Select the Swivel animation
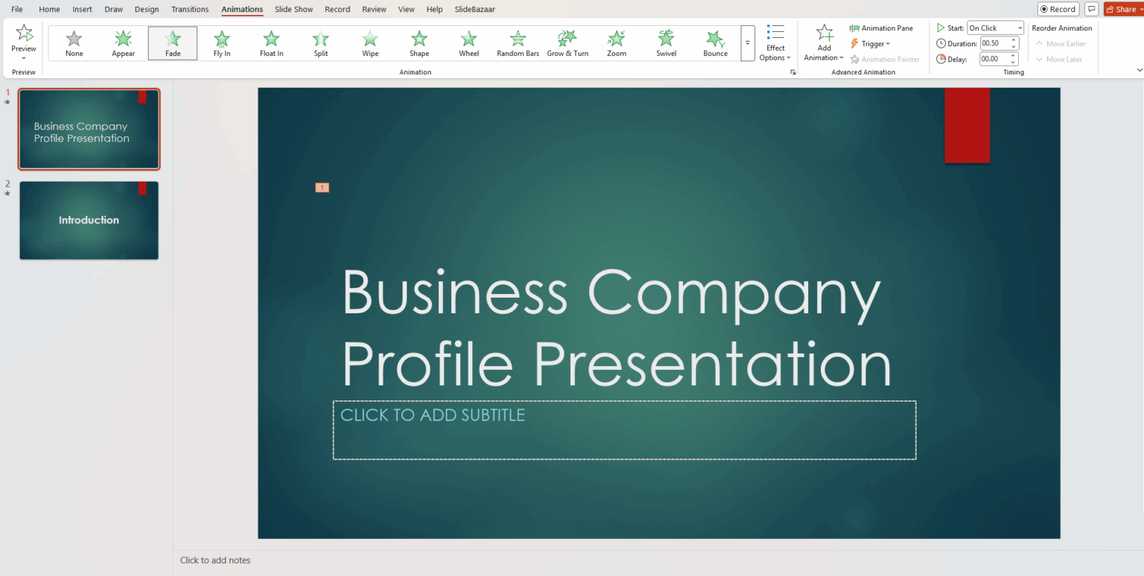1144x576 pixels. pos(666,44)
